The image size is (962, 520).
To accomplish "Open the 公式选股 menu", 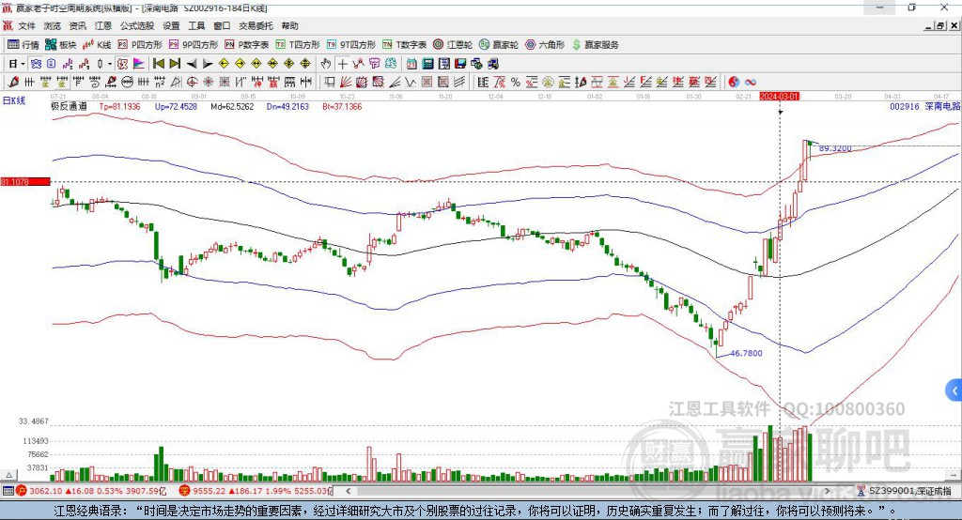I will (137, 25).
